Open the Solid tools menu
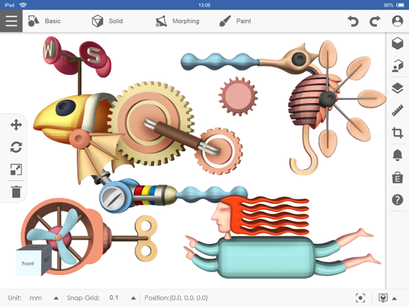 click(x=107, y=21)
